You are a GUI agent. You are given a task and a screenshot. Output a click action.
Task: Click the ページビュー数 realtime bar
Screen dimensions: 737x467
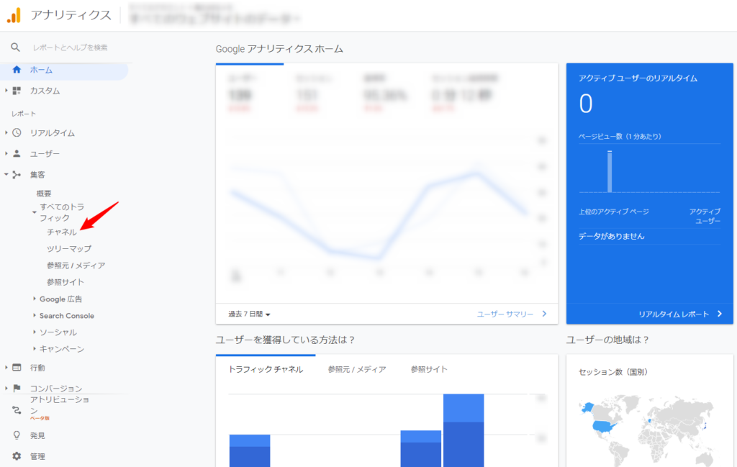pos(610,171)
